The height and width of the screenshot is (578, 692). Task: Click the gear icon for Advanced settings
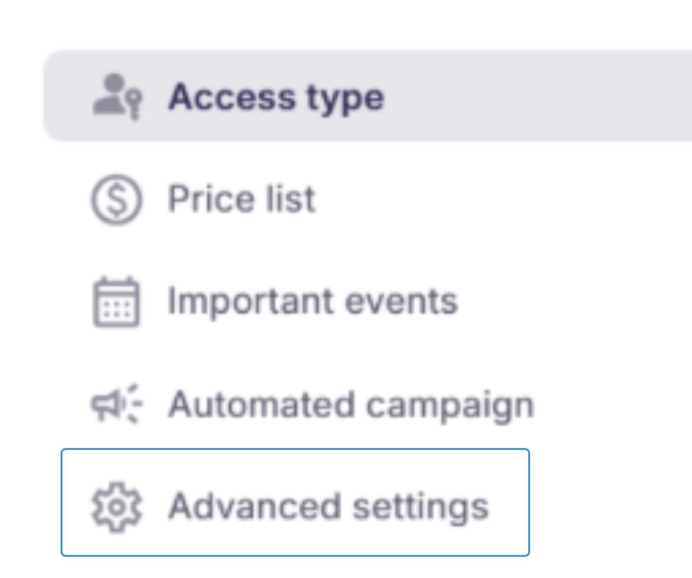117,507
